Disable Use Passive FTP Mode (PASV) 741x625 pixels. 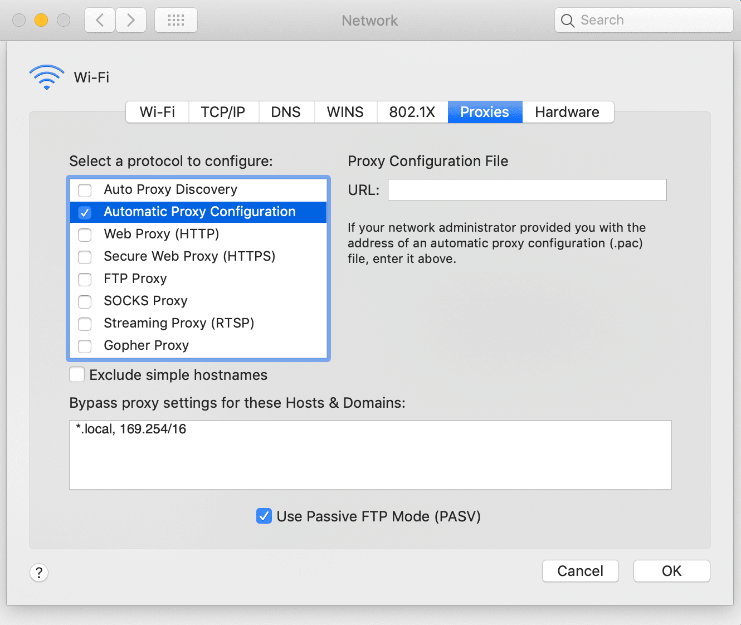(264, 516)
